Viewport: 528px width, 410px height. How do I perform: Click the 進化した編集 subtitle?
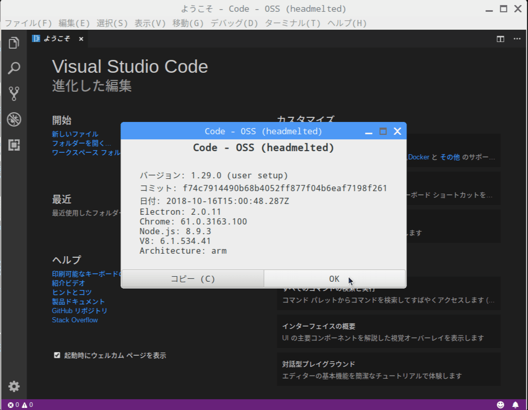(92, 86)
